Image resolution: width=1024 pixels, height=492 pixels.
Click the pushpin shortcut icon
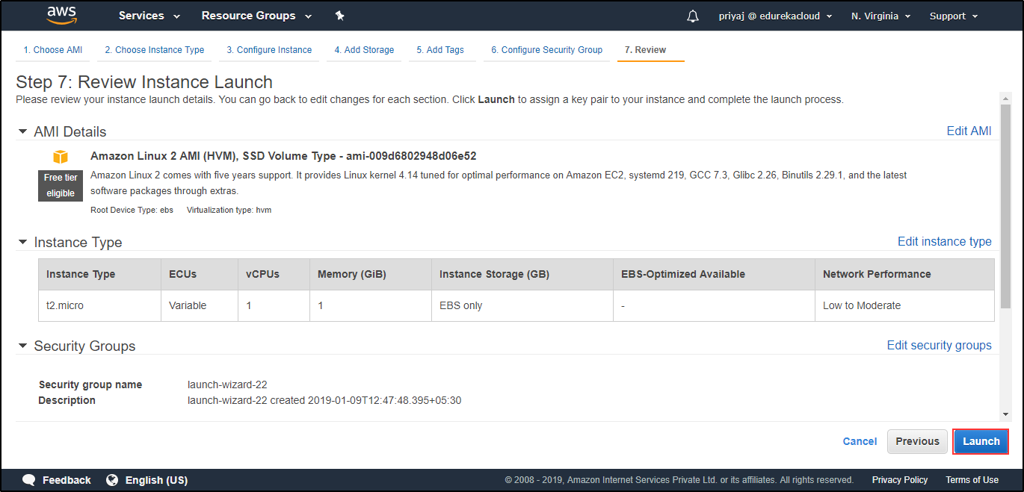[x=339, y=16]
